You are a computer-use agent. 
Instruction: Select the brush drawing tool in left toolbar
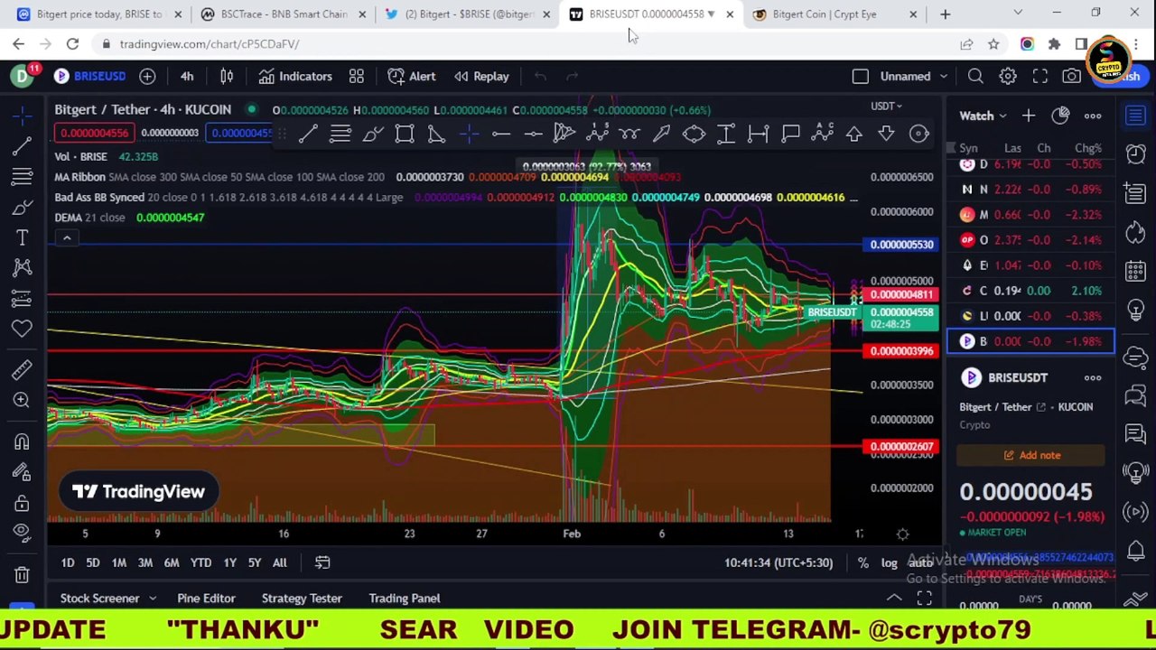click(x=23, y=207)
